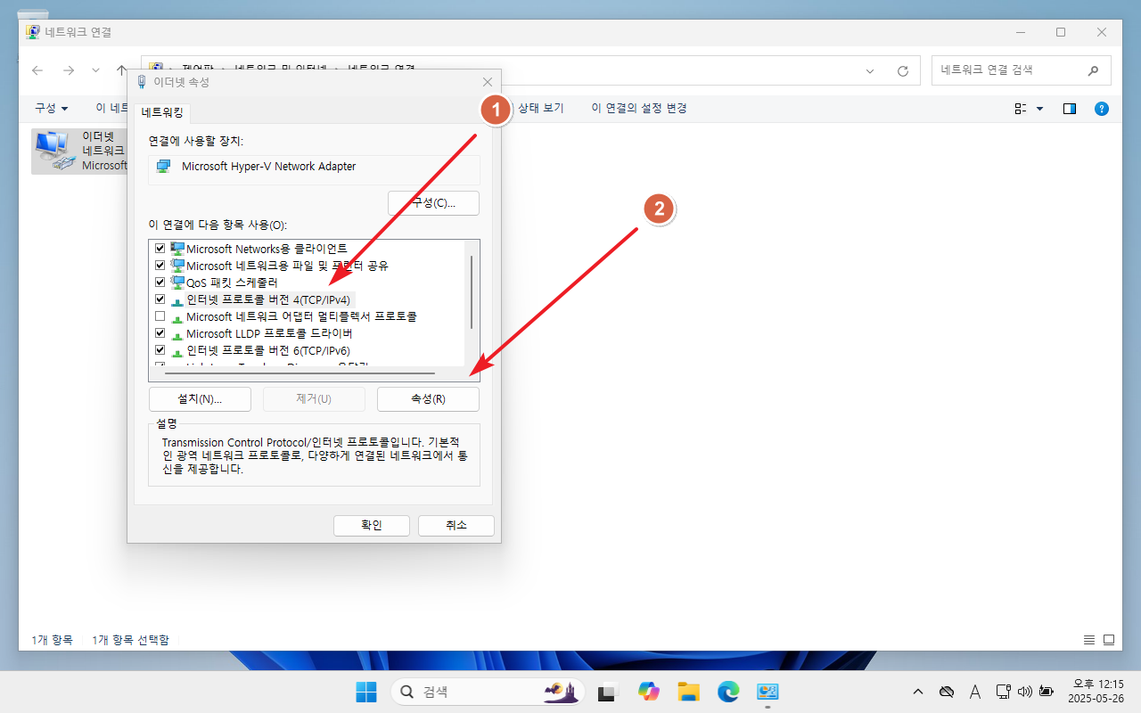Tick the checkbox for Microsoft Networks용 클라이언트
The image size is (1141, 713).
click(x=160, y=249)
